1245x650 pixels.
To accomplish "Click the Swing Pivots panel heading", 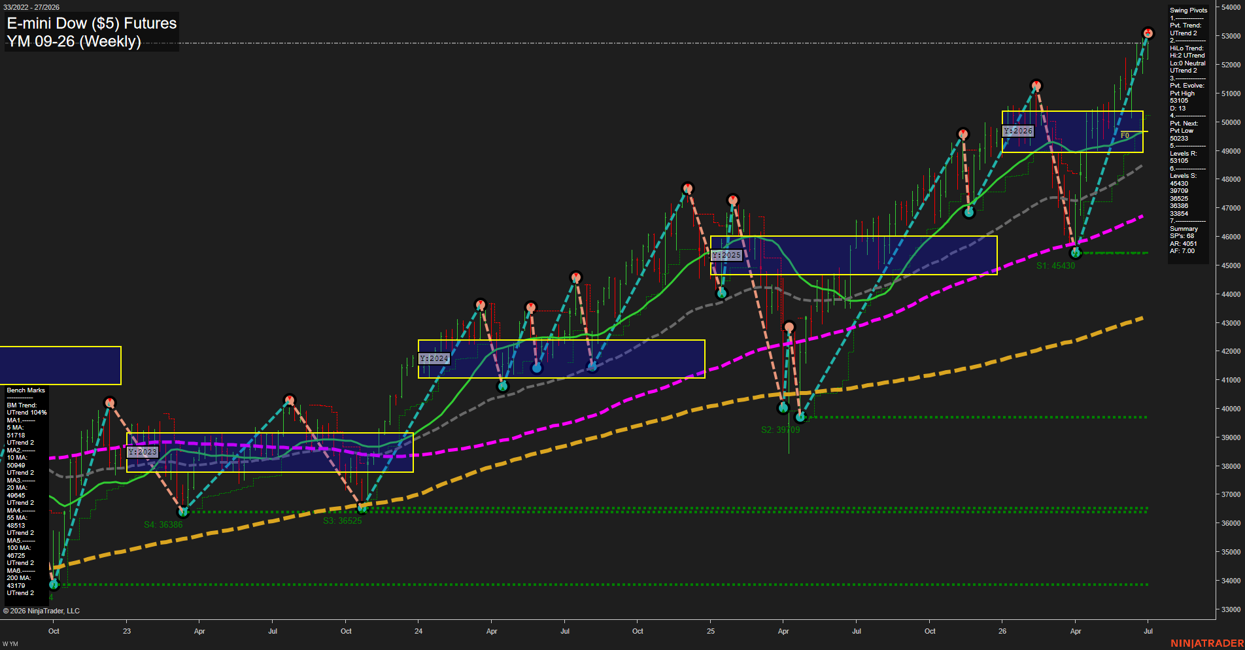I will click(x=1188, y=10).
